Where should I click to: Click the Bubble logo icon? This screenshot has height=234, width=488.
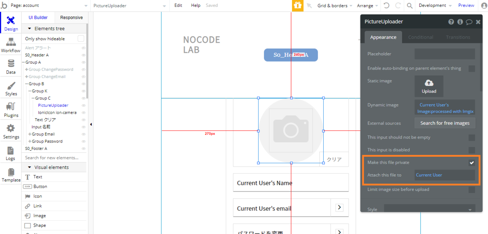click(4, 6)
